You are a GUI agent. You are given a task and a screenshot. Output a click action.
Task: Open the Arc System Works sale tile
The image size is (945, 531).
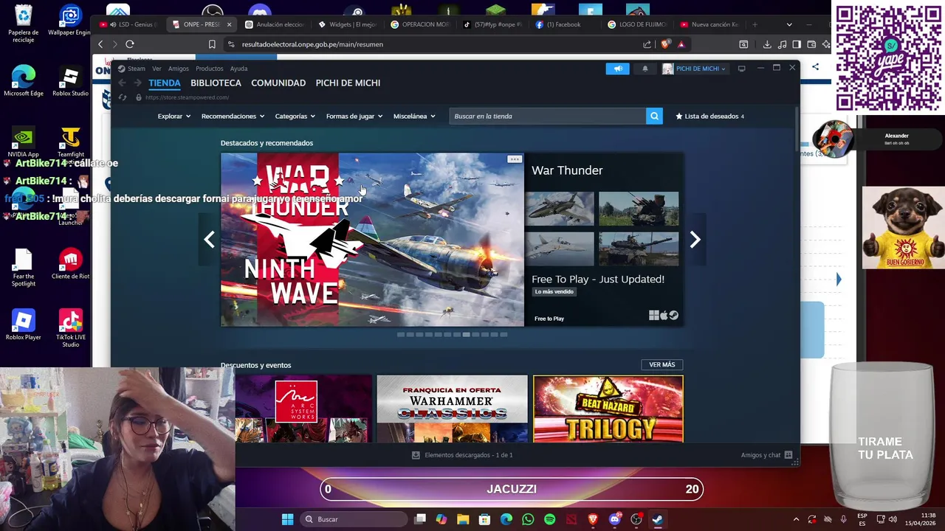[x=303, y=409]
